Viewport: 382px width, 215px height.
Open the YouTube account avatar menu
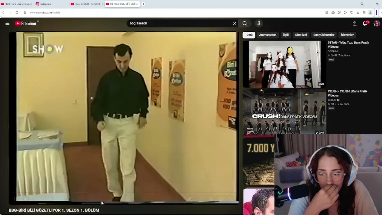[x=377, y=23]
